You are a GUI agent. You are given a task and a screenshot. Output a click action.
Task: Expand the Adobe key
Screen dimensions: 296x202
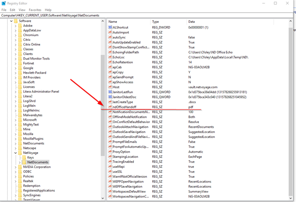coord(16,26)
